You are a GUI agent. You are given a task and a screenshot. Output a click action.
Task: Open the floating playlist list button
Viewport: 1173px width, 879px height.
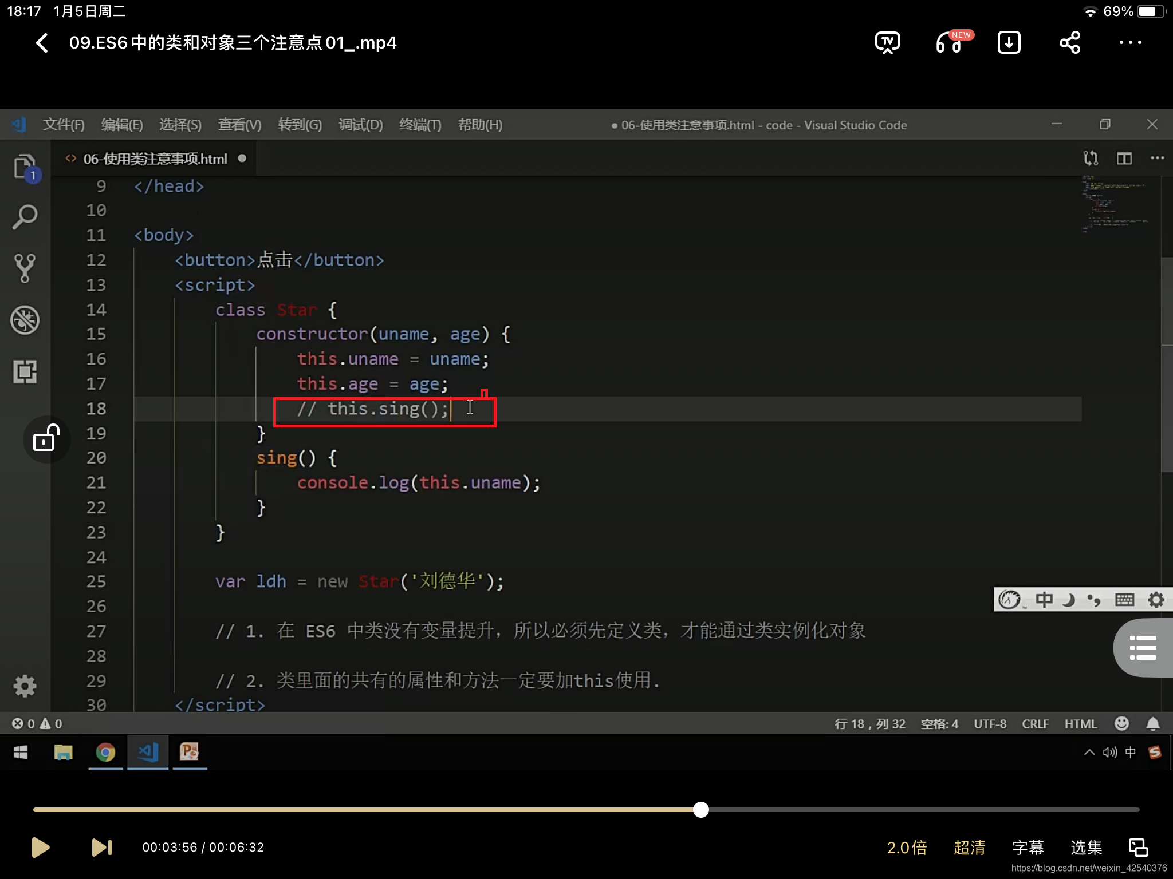tap(1143, 648)
